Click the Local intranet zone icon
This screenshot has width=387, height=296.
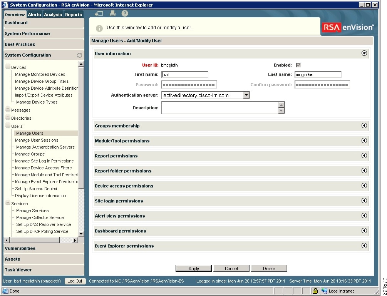coord(324,291)
